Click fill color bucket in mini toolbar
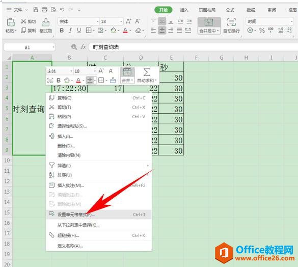 click(67, 81)
